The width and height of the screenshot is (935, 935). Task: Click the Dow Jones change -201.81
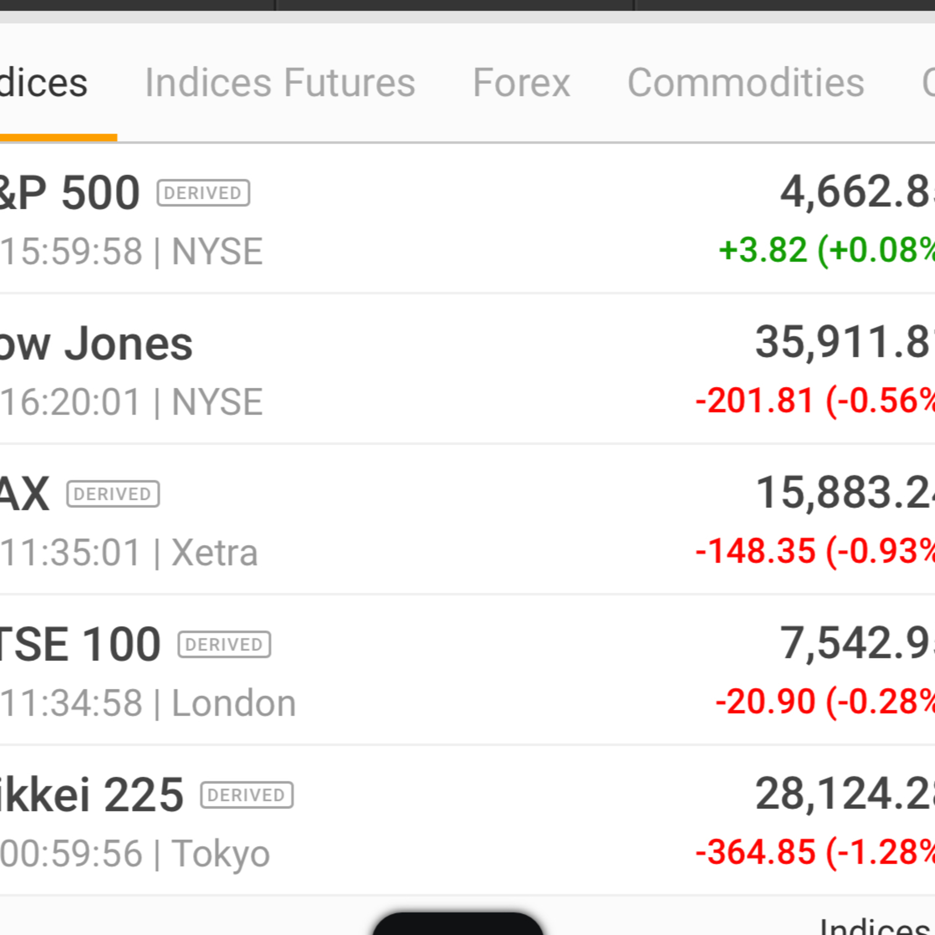755,401
